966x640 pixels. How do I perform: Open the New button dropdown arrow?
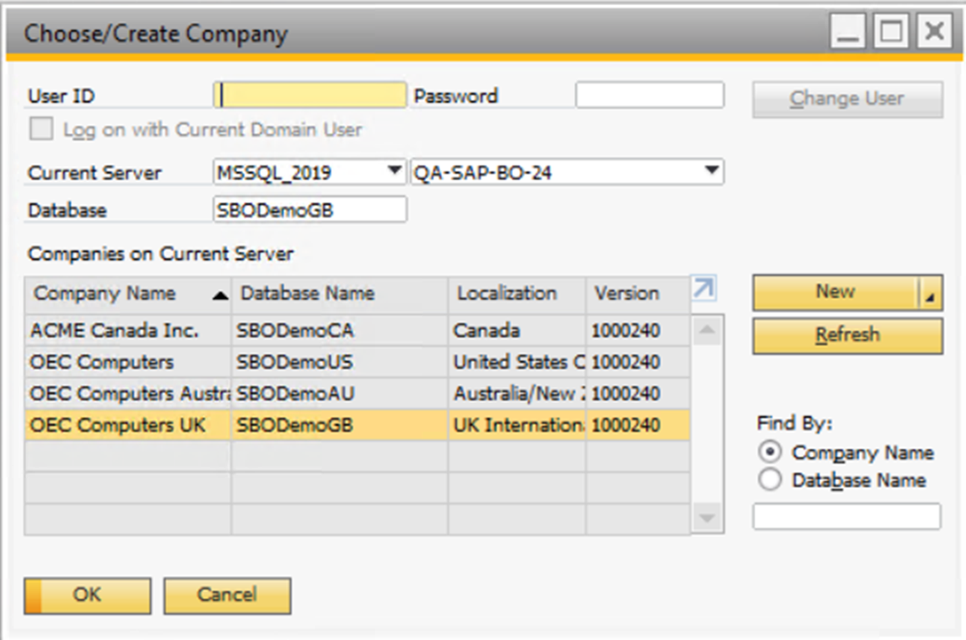tap(930, 293)
